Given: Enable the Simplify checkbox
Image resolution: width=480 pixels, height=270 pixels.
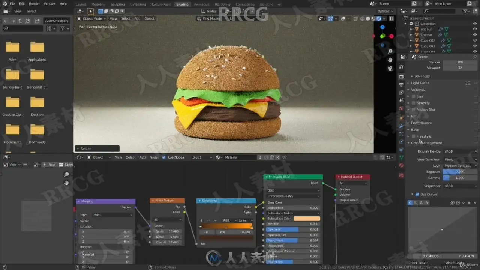Looking at the screenshot, I should (x=414, y=103).
